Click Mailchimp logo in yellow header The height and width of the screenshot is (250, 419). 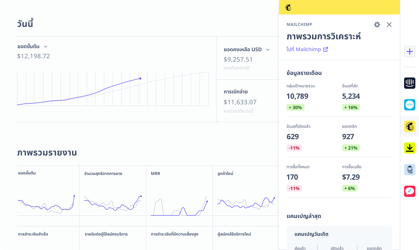[288, 8]
